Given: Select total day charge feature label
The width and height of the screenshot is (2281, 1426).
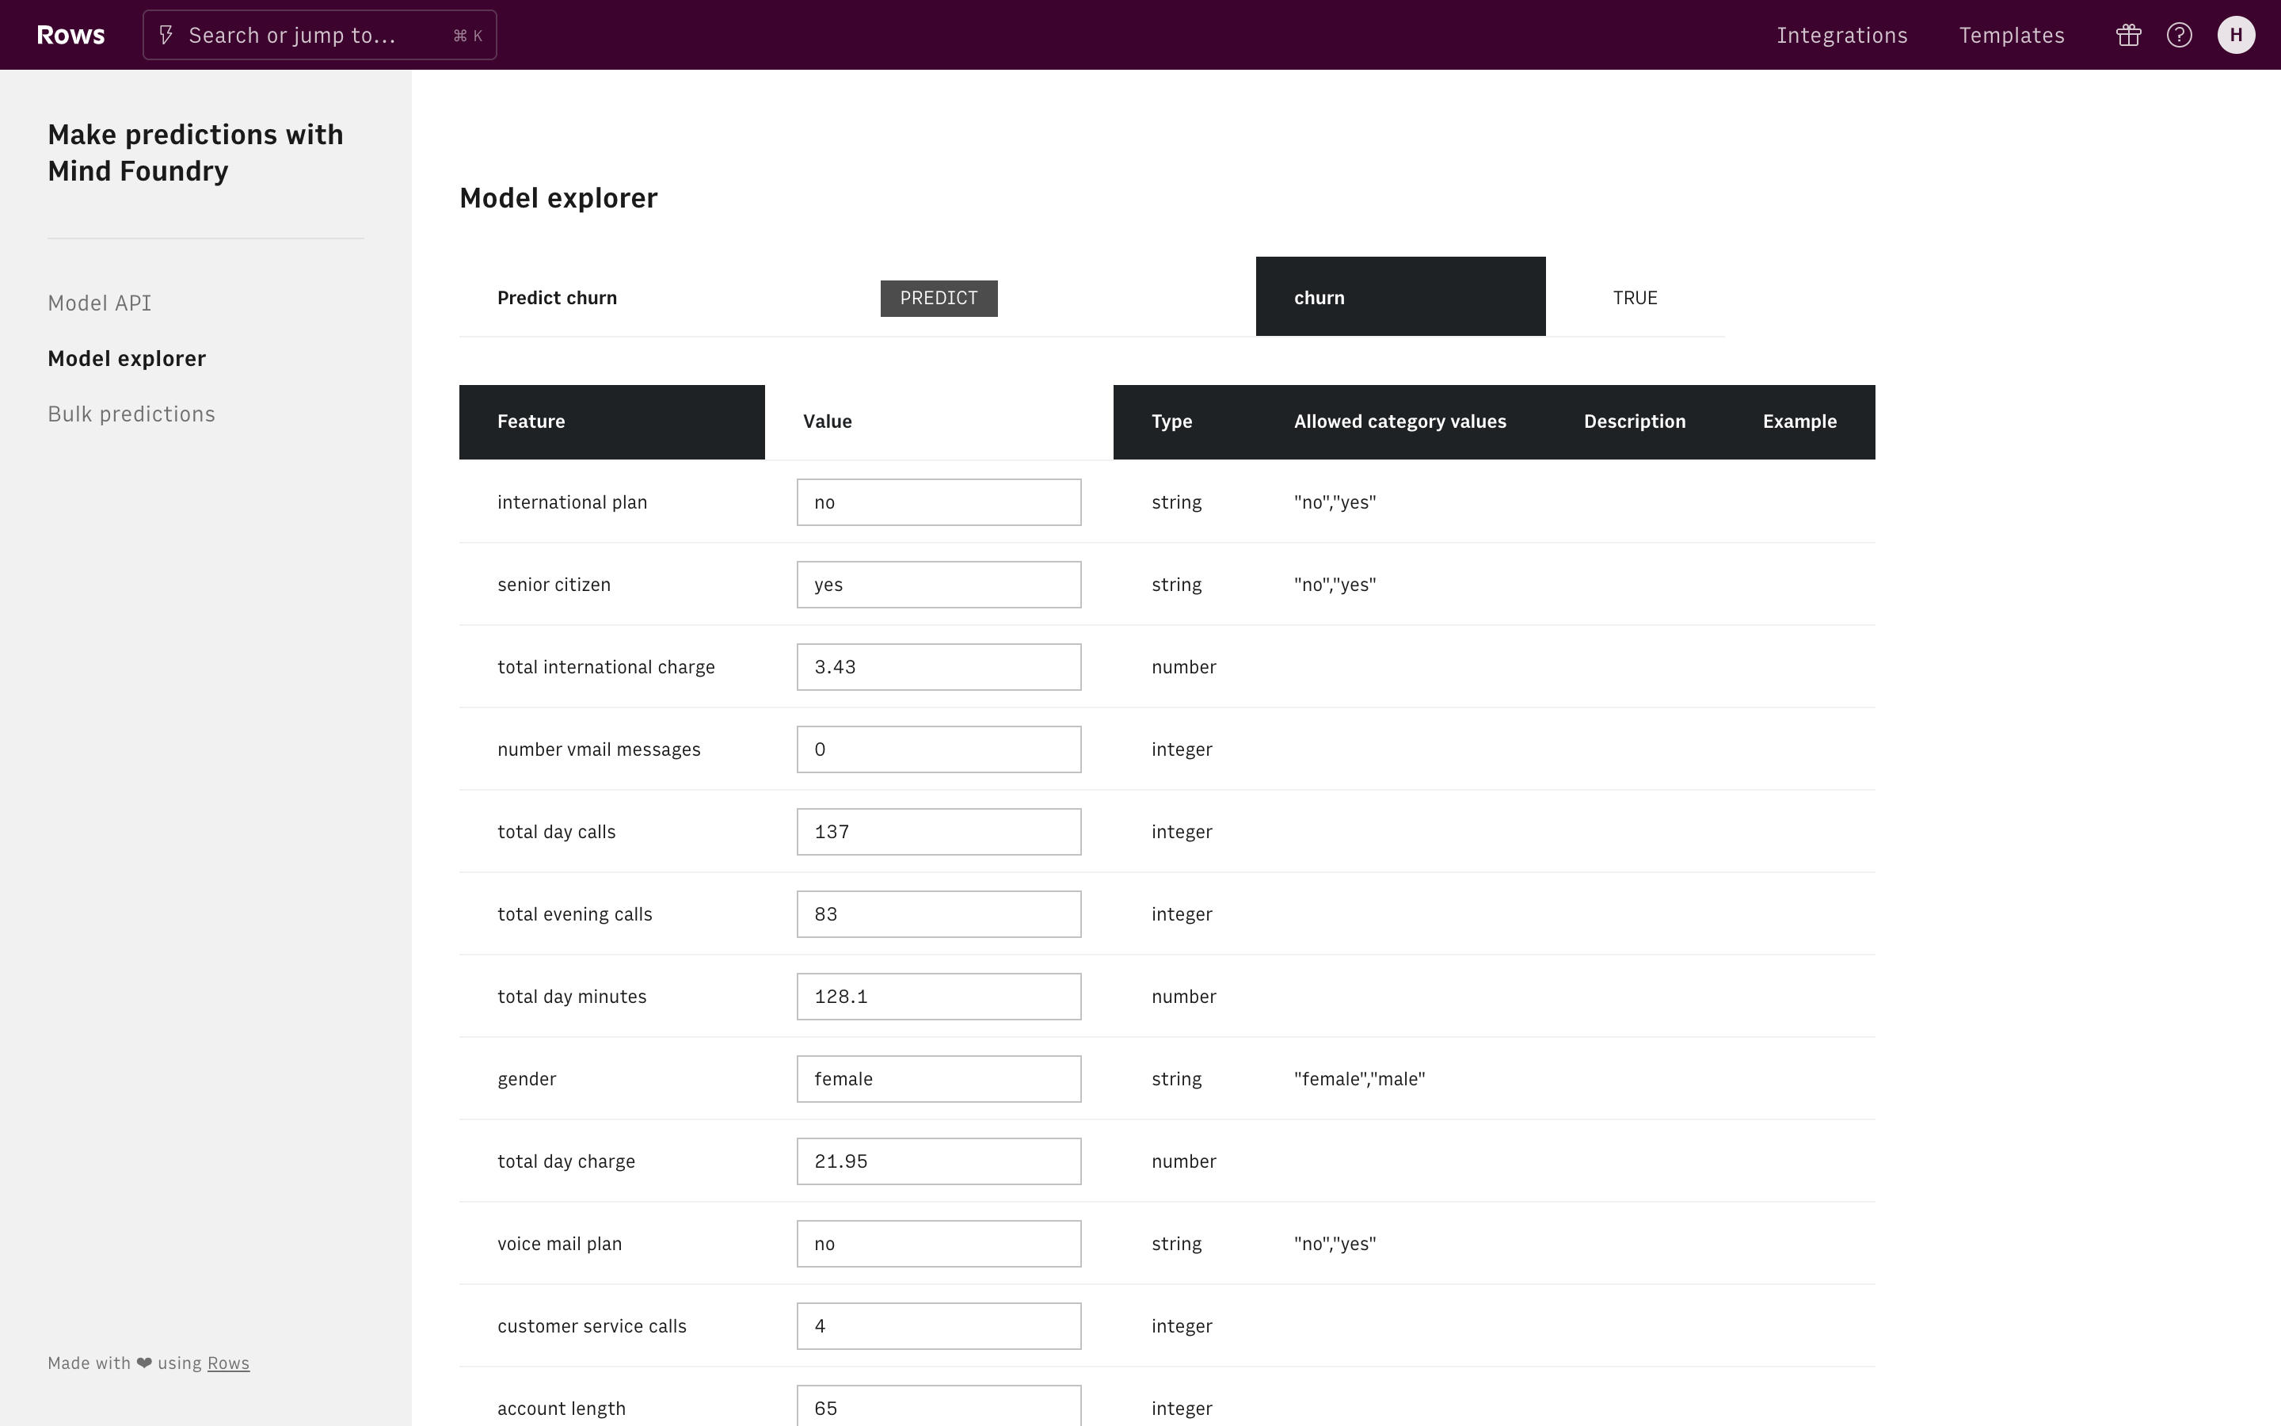Looking at the screenshot, I should point(566,1161).
